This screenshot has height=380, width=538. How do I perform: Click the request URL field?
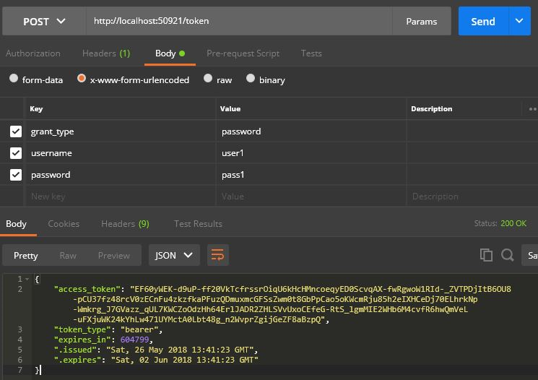[238, 22]
